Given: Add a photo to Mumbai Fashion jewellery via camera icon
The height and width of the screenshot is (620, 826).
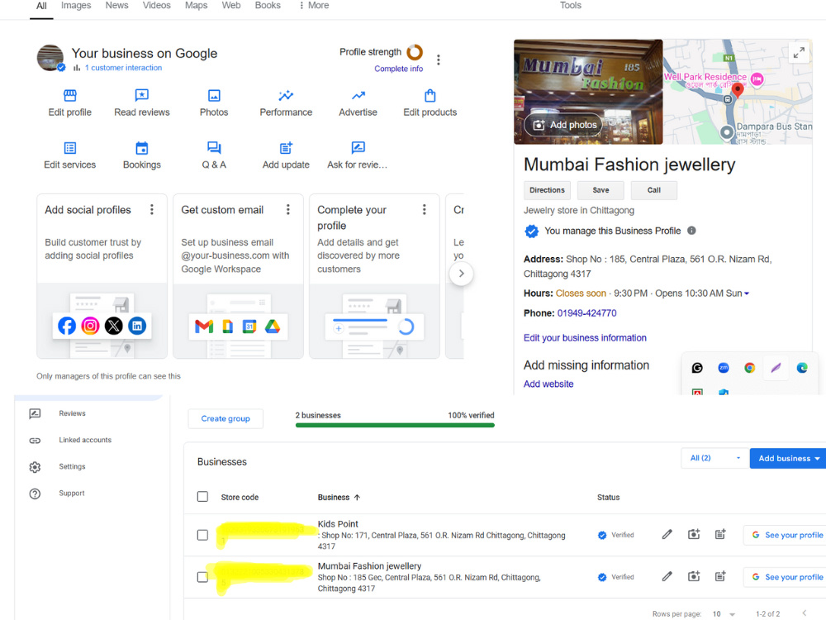Looking at the screenshot, I should pos(694,576).
